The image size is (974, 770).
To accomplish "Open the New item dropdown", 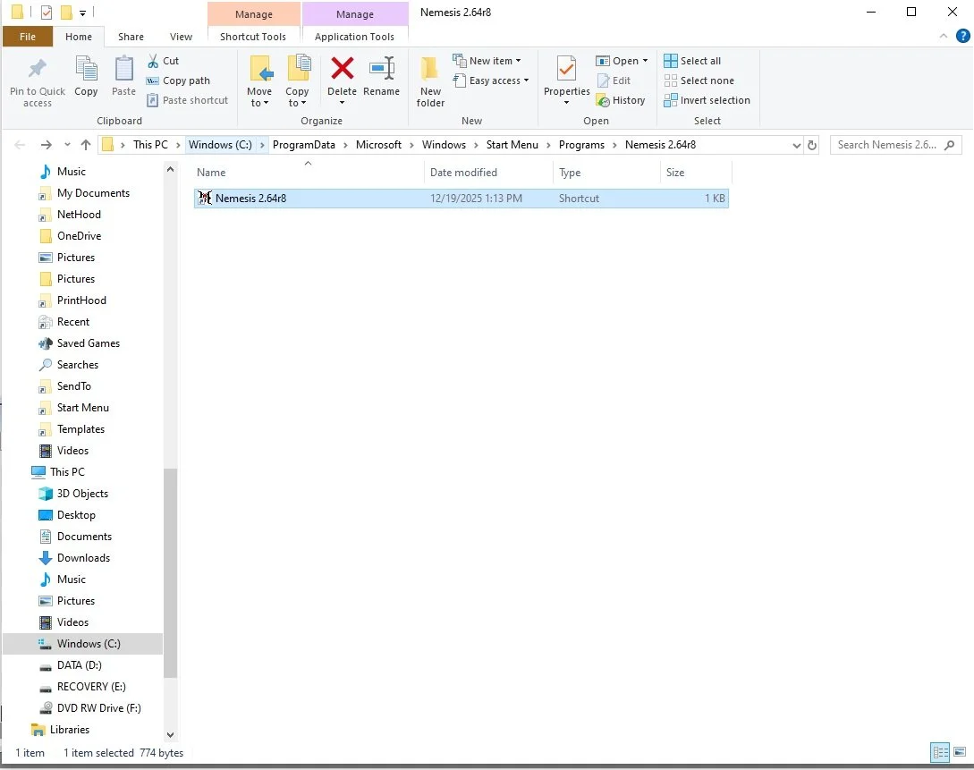I will pyautogui.click(x=487, y=61).
